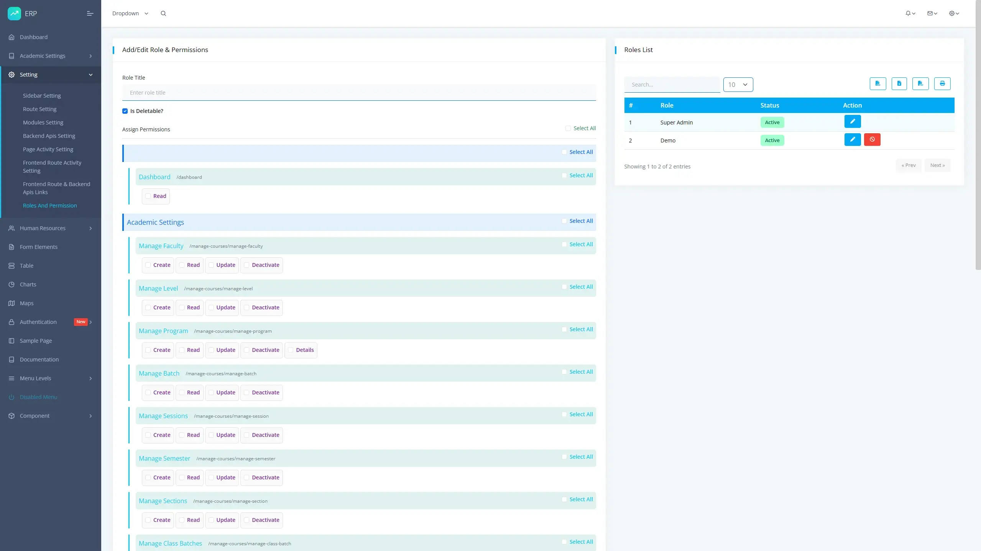Enable Details permission for Manage Program
981x551 pixels.
click(x=291, y=350)
